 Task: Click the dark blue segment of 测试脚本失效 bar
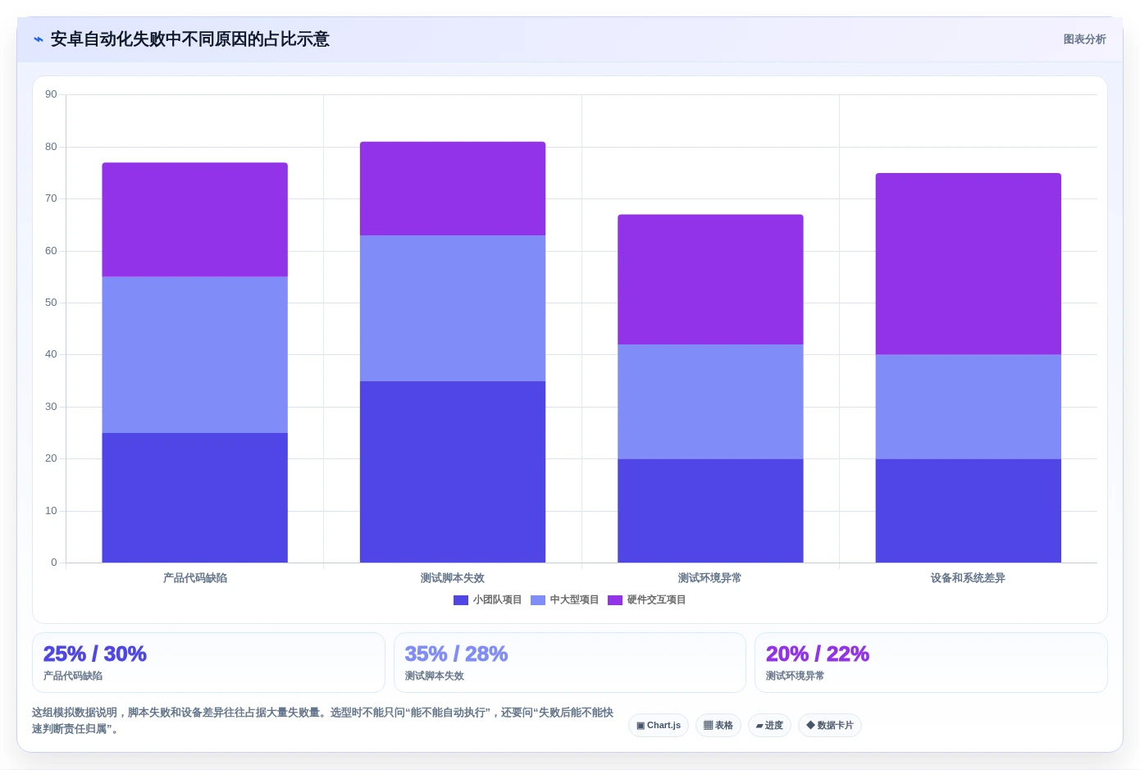[x=453, y=472]
